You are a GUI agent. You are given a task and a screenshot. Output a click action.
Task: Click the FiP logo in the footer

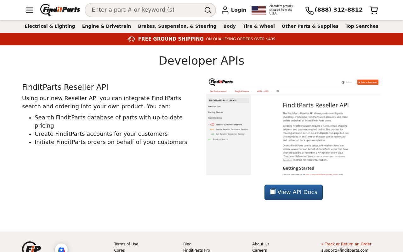(31, 247)
